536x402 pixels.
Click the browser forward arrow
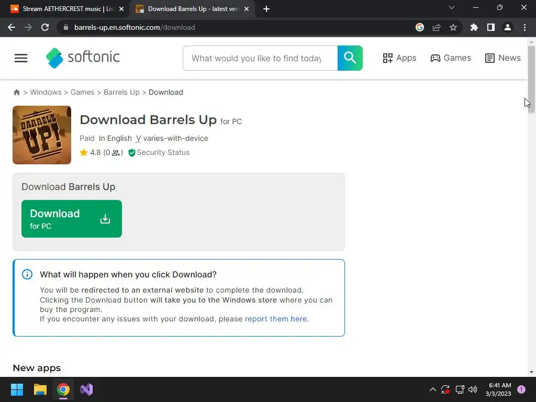pyautogui.click(x=28, y=27)
